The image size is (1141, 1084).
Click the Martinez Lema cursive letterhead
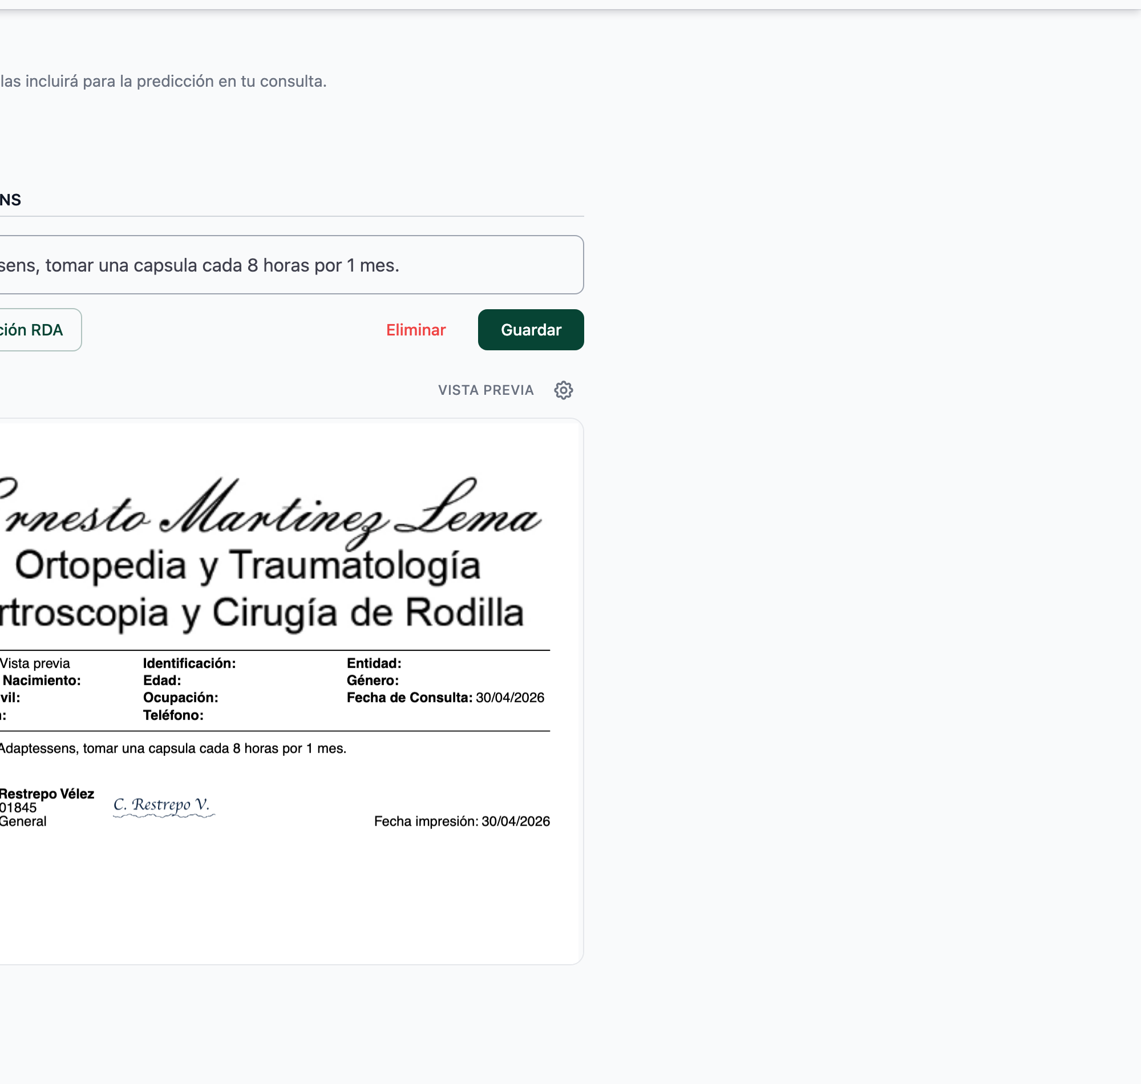(x=270, y=513)
